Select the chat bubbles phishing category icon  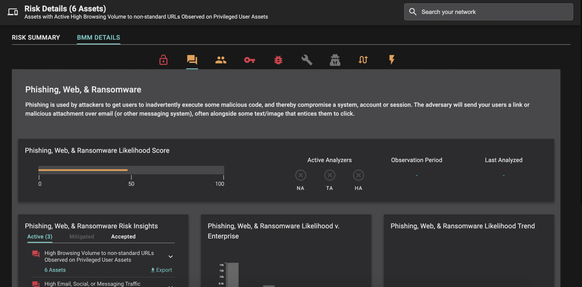pos(192,60)
